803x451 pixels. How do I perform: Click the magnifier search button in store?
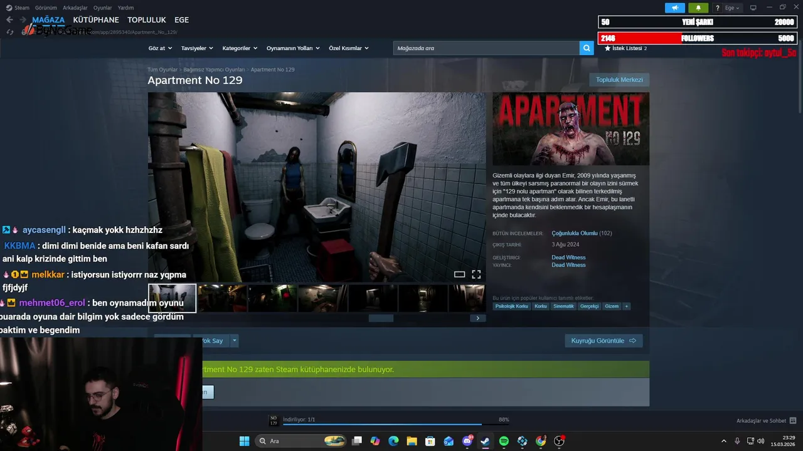pyautogui.click(x=587, y=48)
